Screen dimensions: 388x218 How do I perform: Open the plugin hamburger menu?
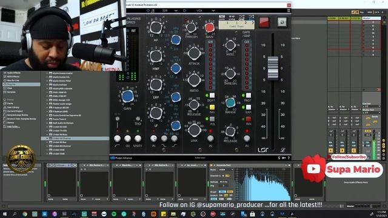289,11
